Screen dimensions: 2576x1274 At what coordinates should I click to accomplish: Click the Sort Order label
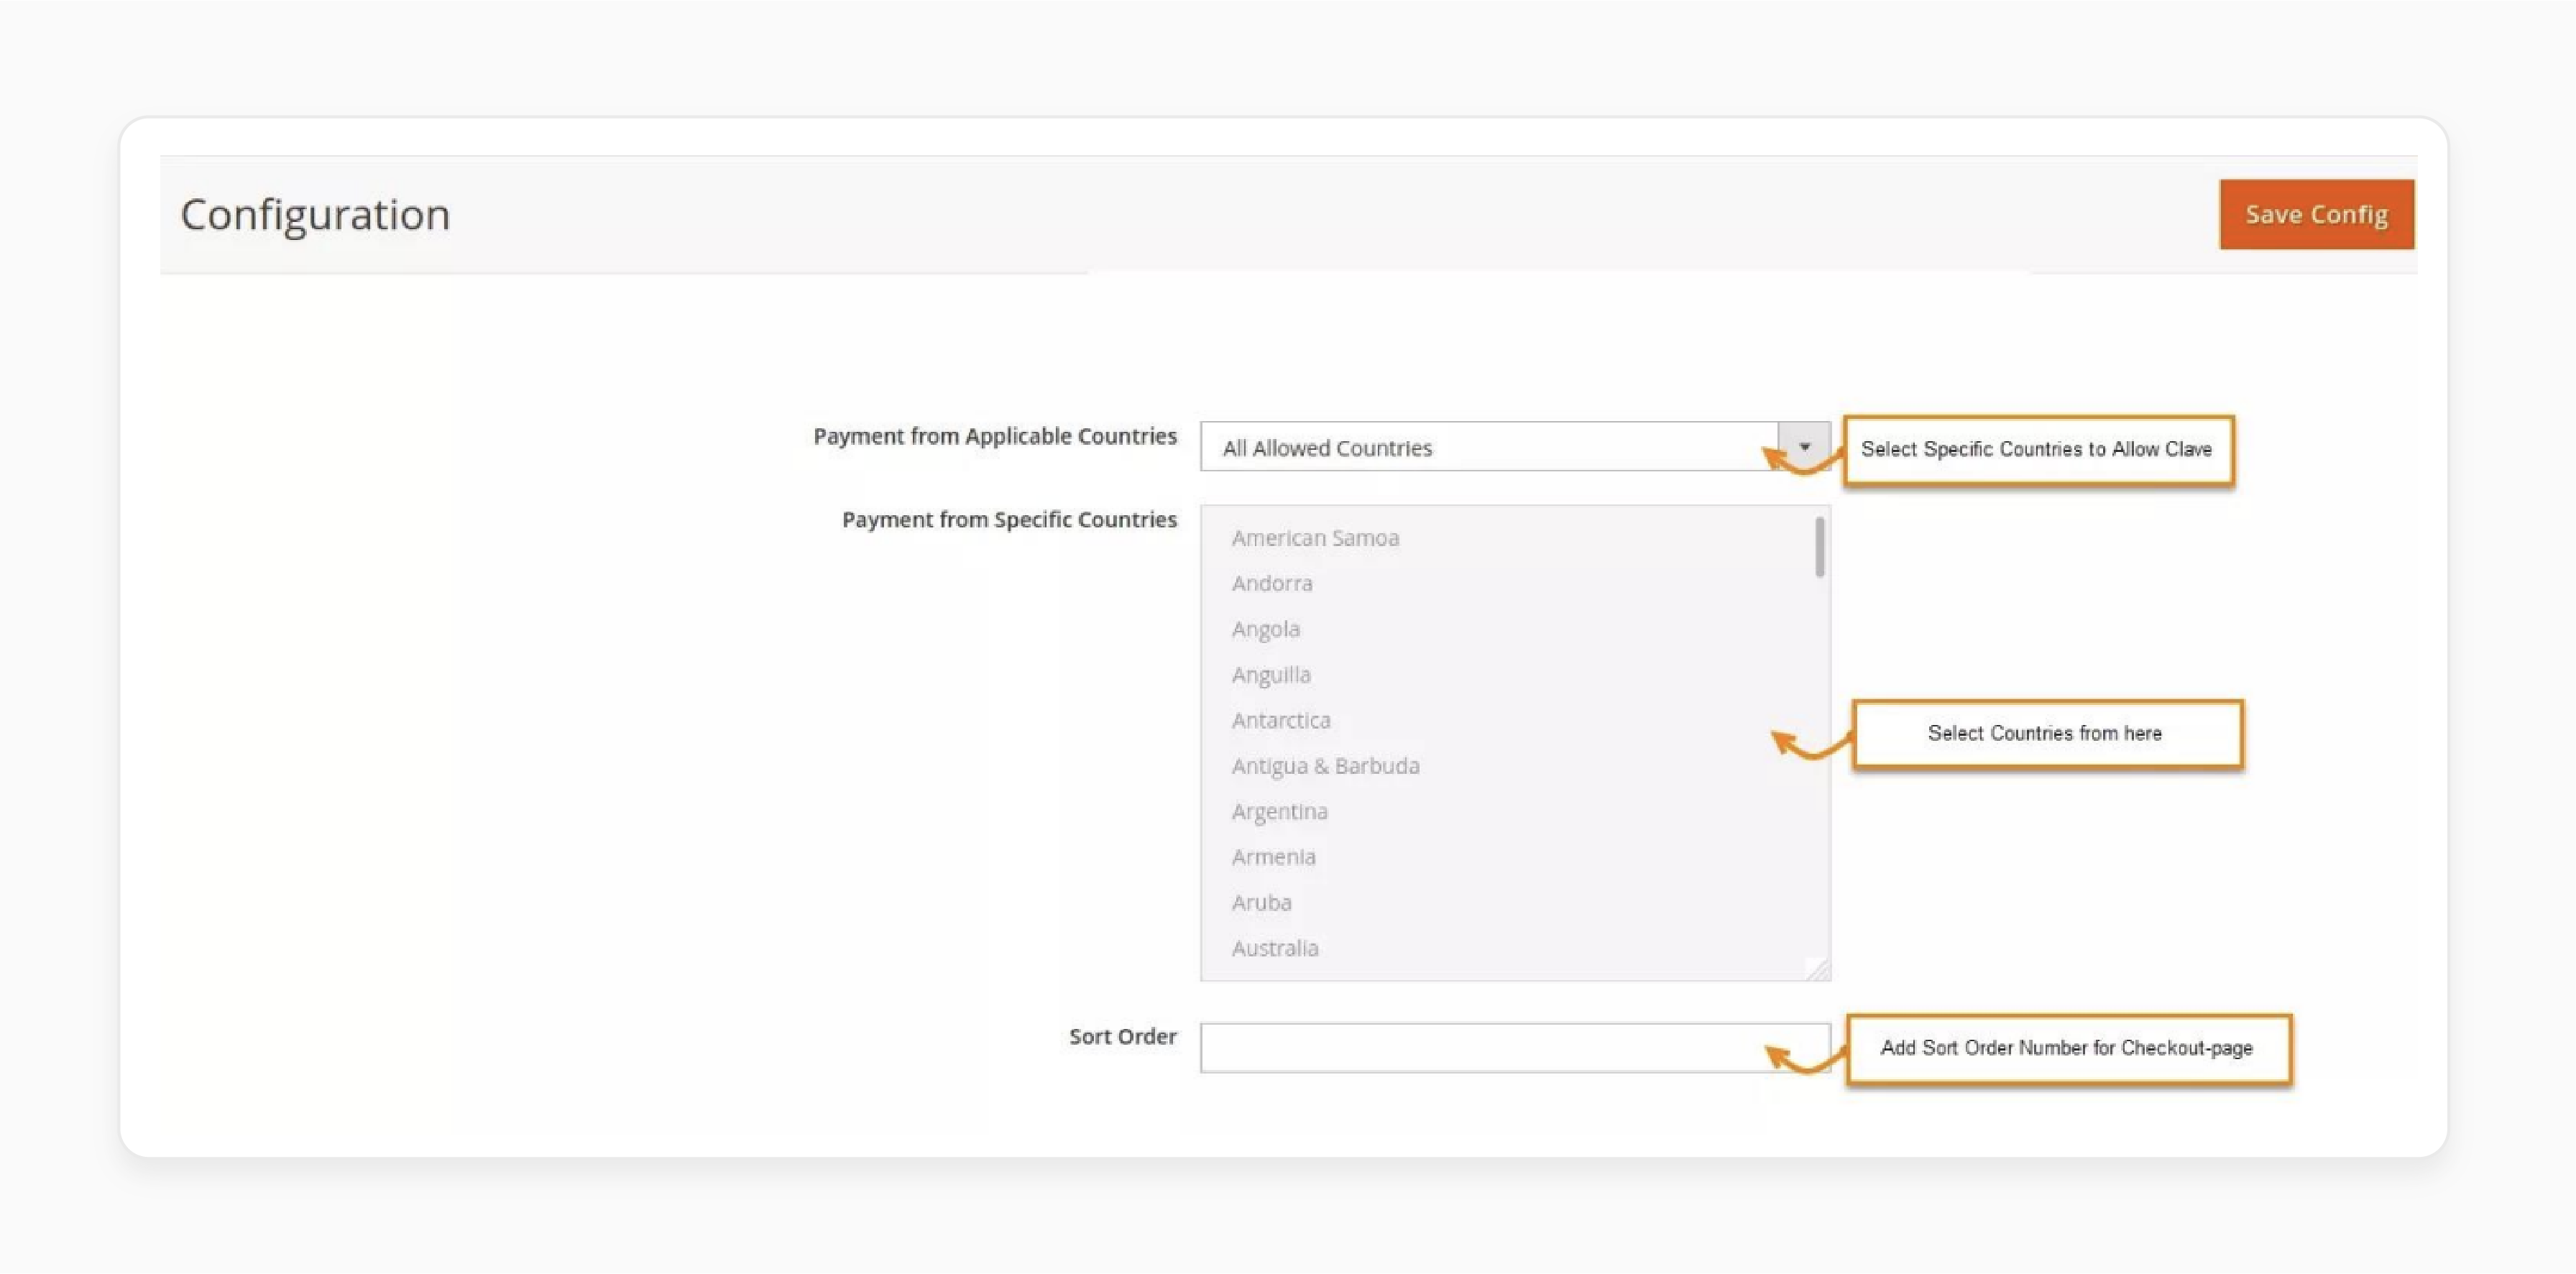[x=1122, y=1036]
